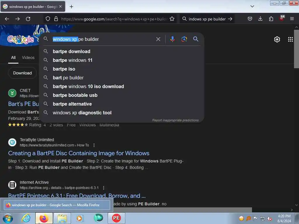Click the Google doodle logo
The width and height of the screenshot is (299, 224).
(20, 39)
